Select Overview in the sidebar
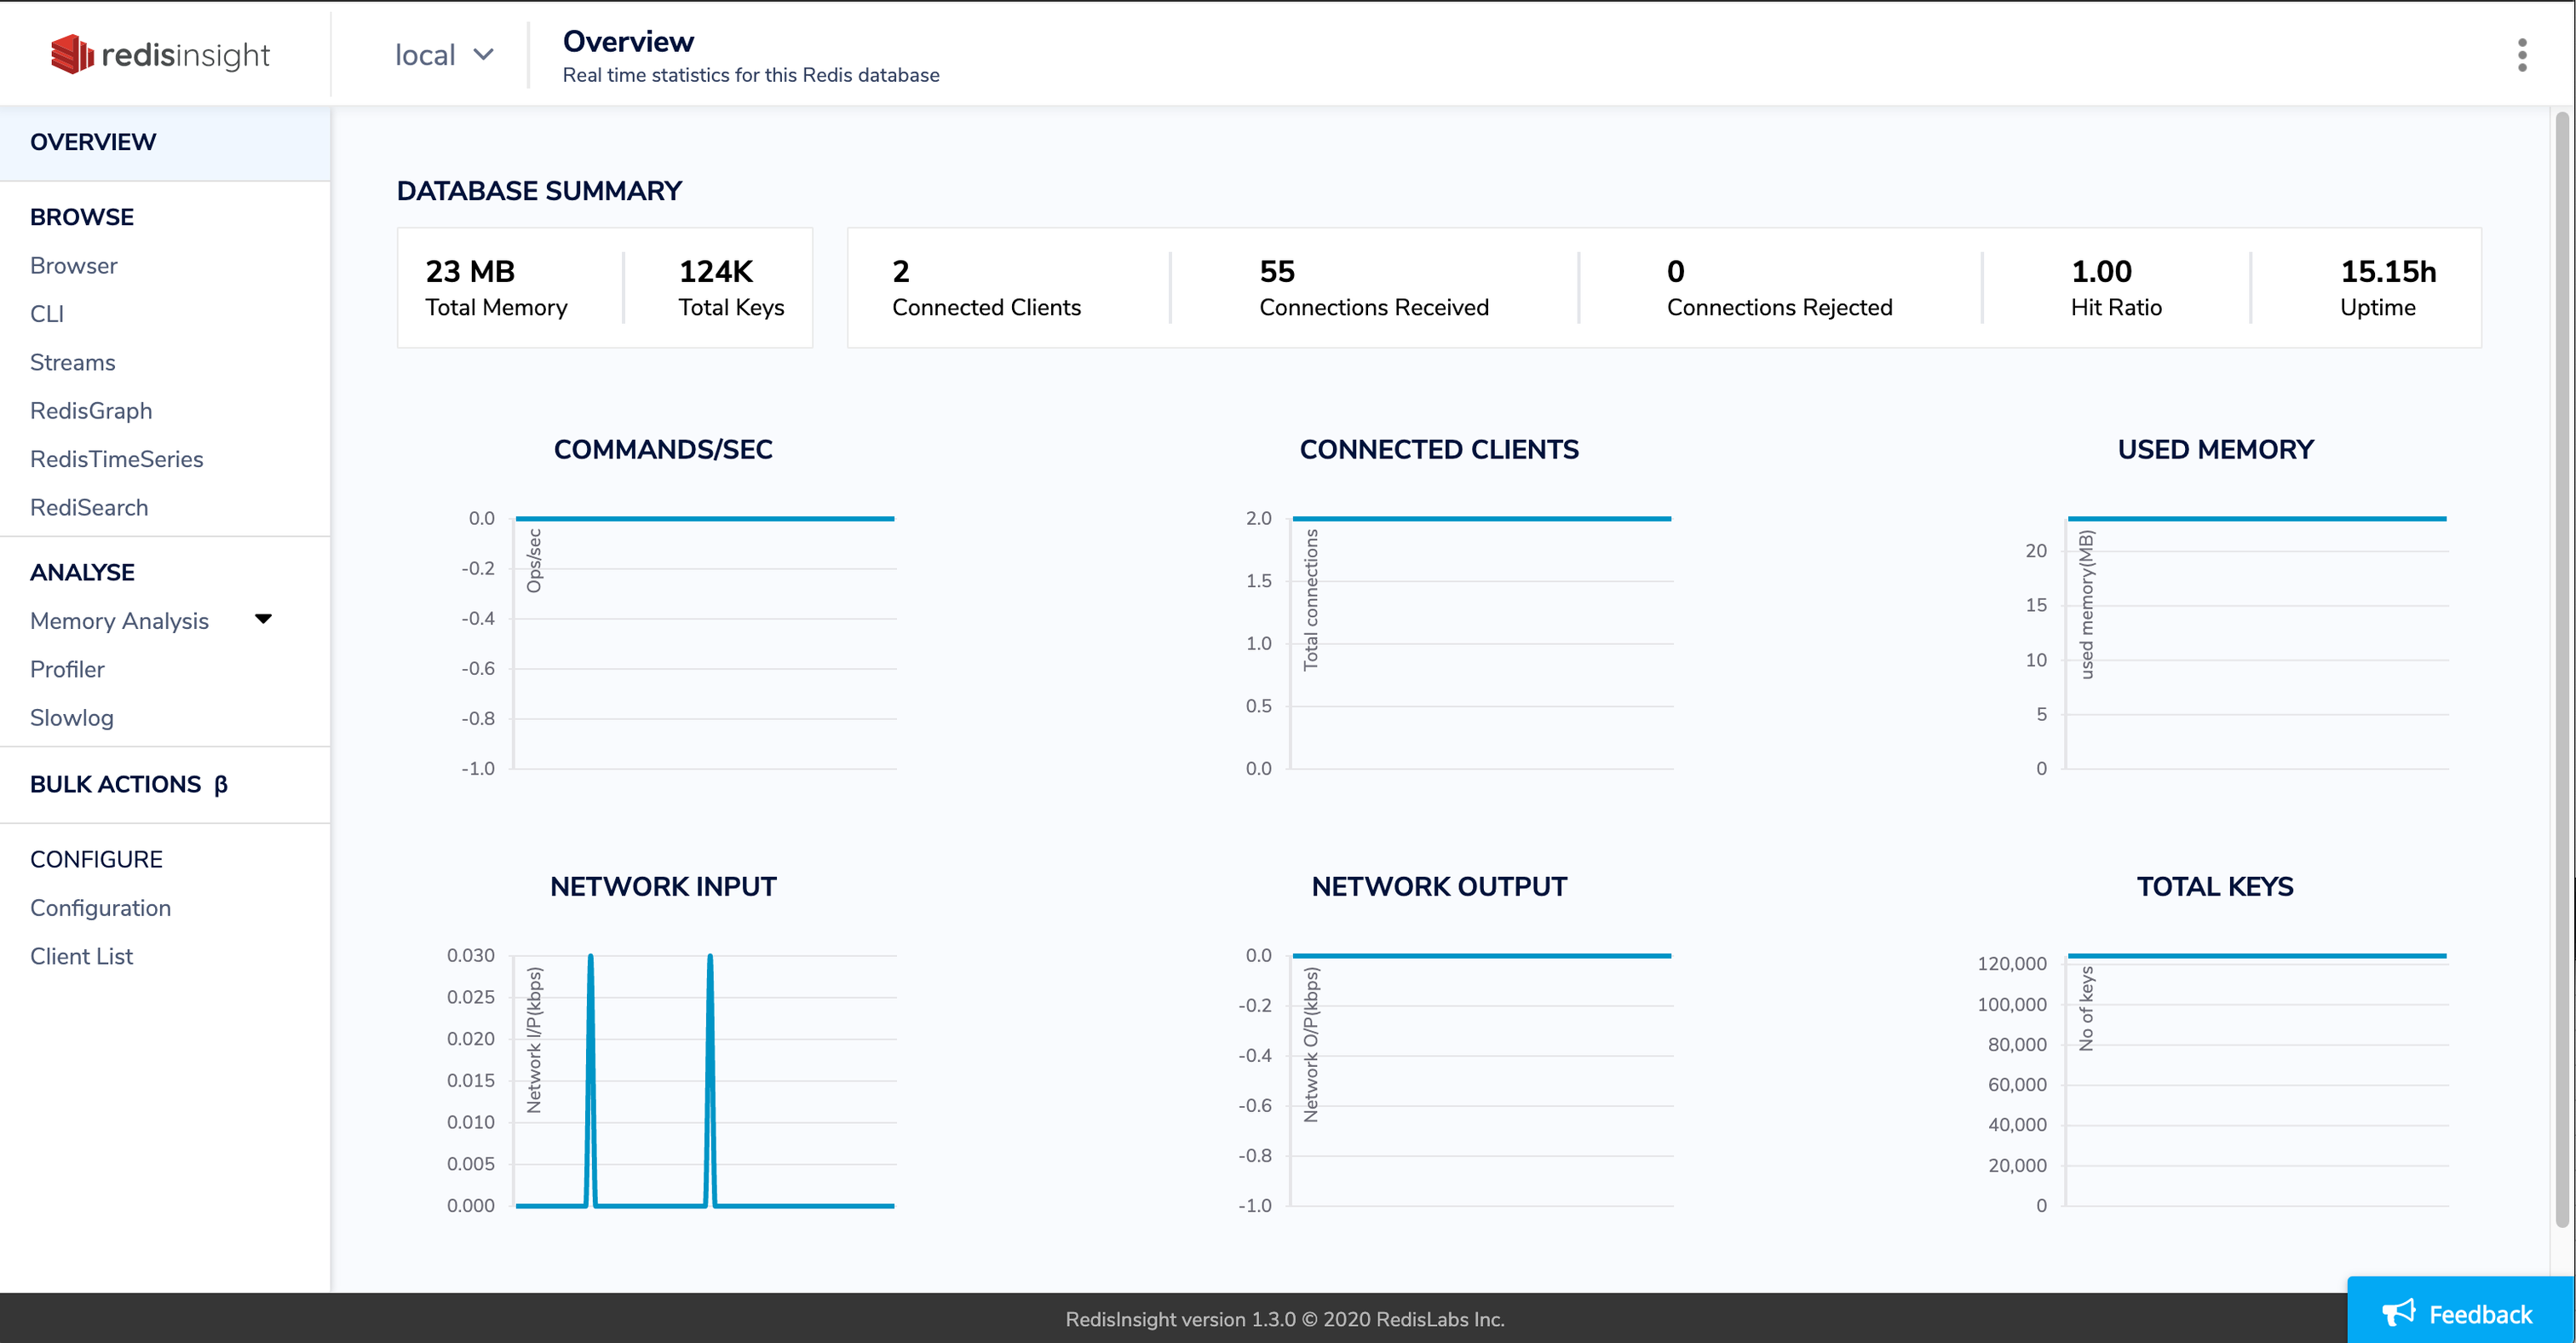The image size is (2576, 1343). (93, 142)
